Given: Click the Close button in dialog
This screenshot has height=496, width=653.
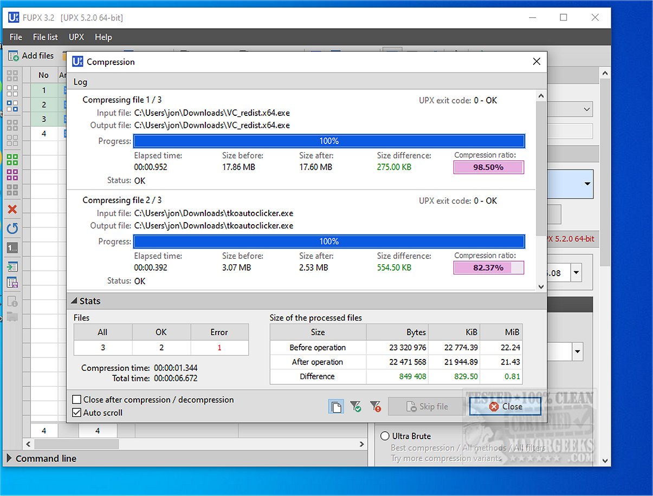Looking at the screenshot, I should 505,407.
